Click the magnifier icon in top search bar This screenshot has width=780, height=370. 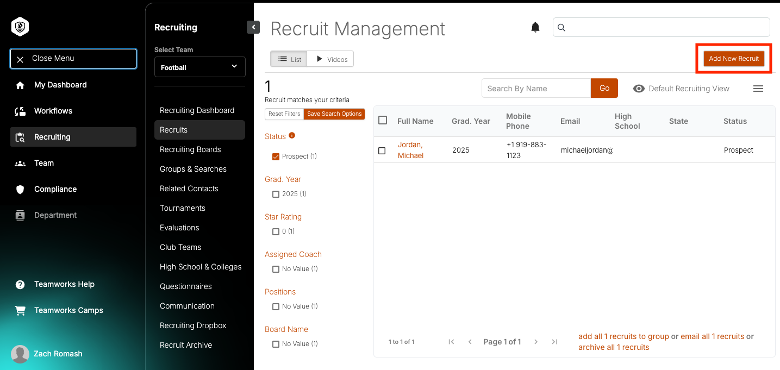click(x=562, y=27)
